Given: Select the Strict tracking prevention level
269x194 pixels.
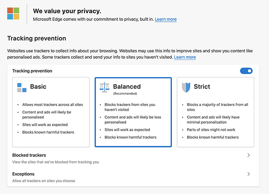Looking at the screenshot, I should click(x=216, y=112).
